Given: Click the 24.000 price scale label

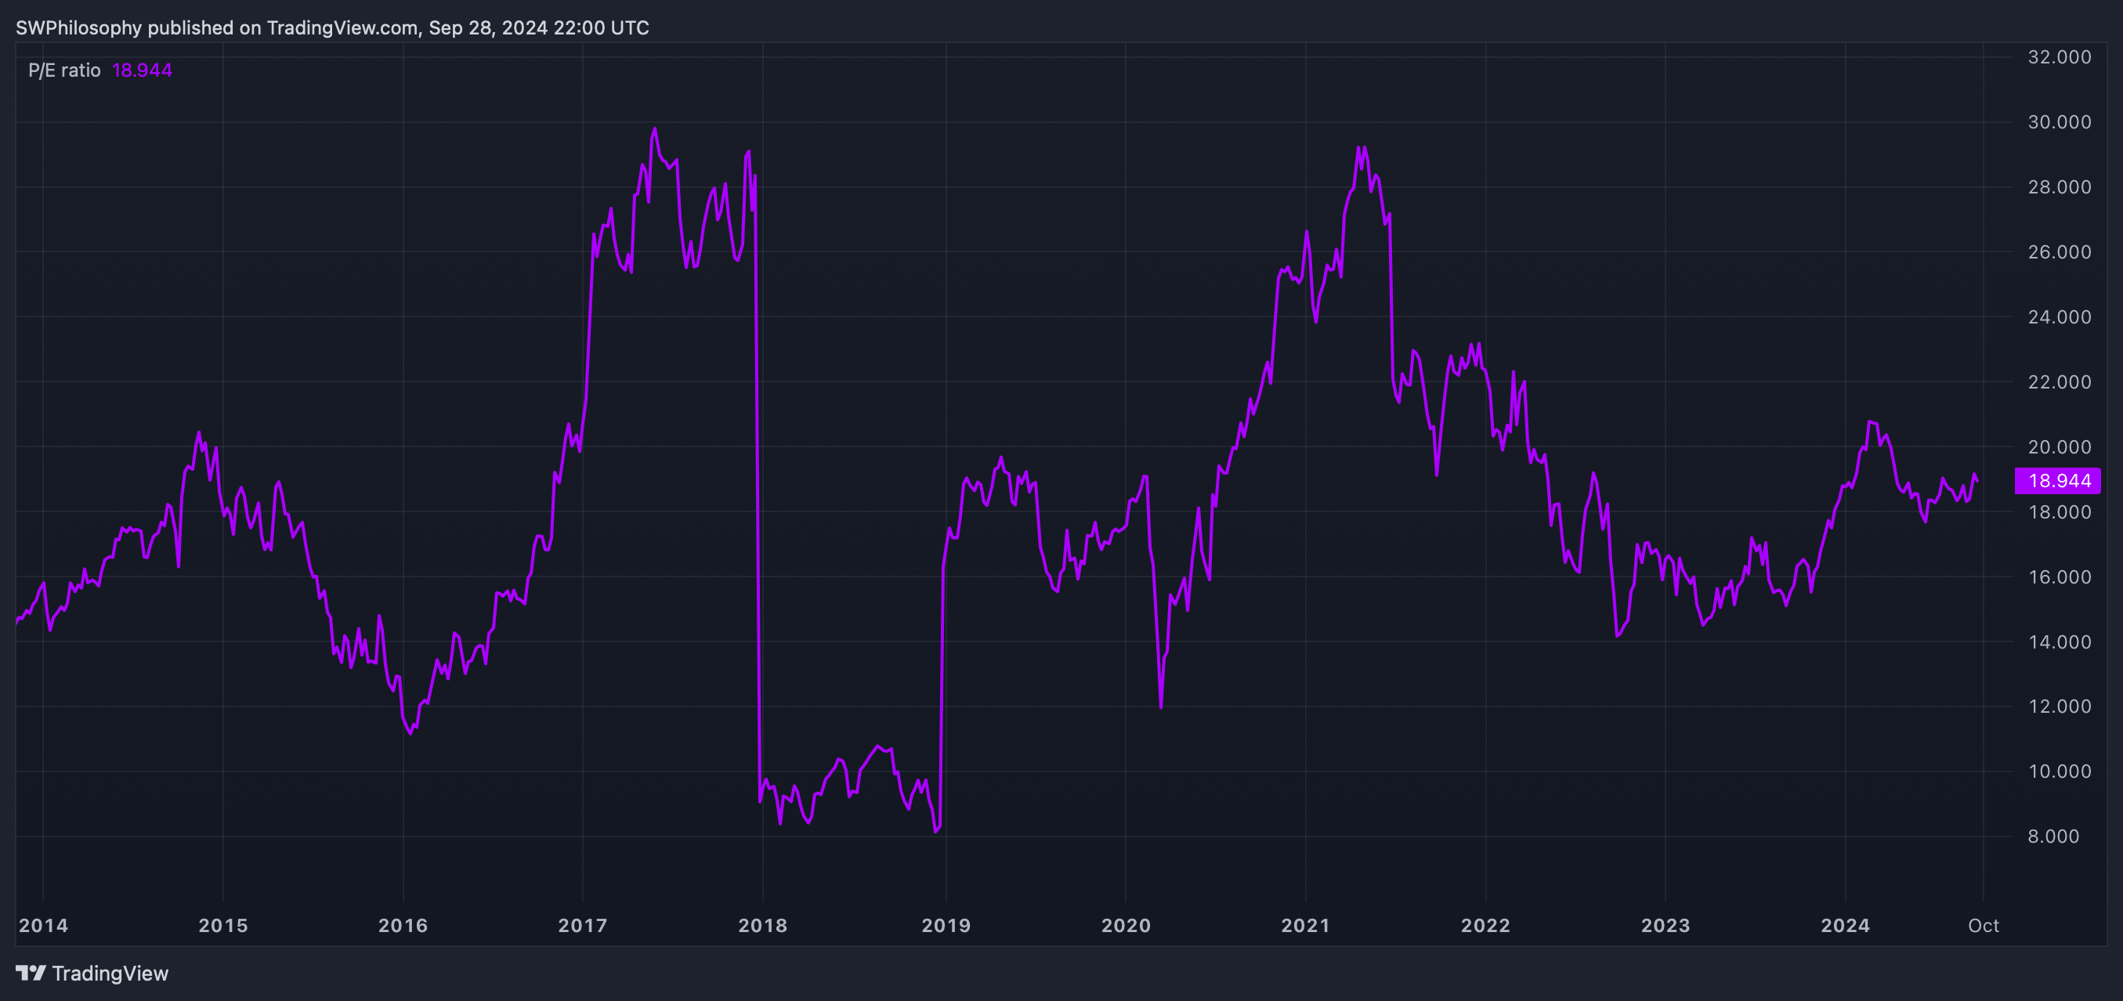Looking at the screenshot, I should pos(2059,317).
